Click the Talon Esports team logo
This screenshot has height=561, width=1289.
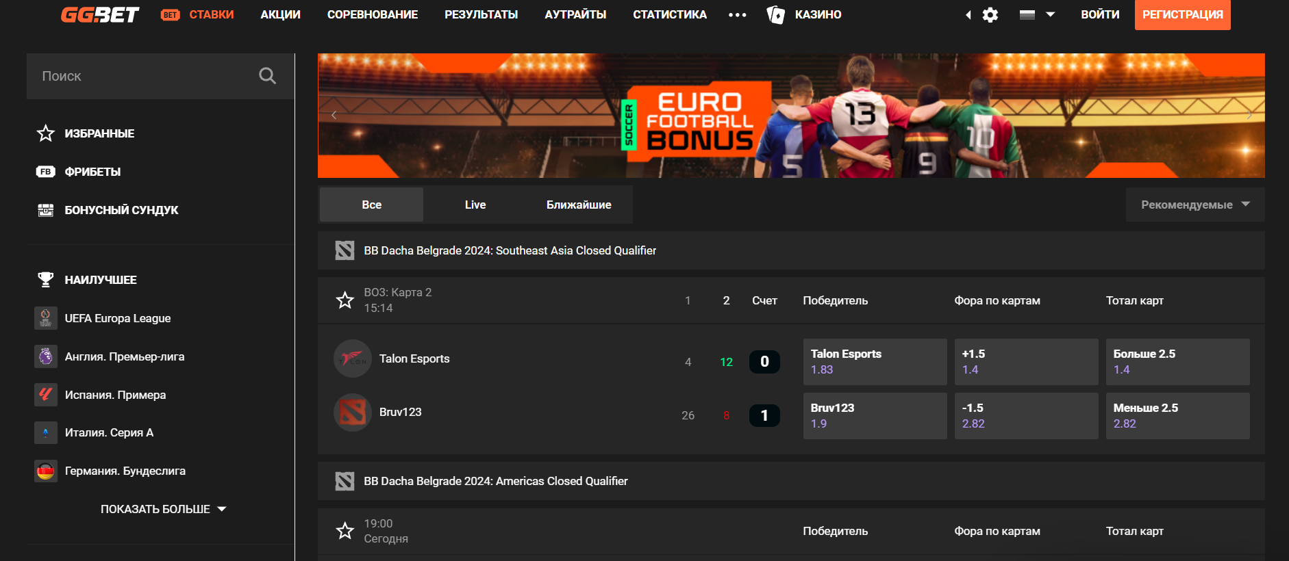coord(352,358)
